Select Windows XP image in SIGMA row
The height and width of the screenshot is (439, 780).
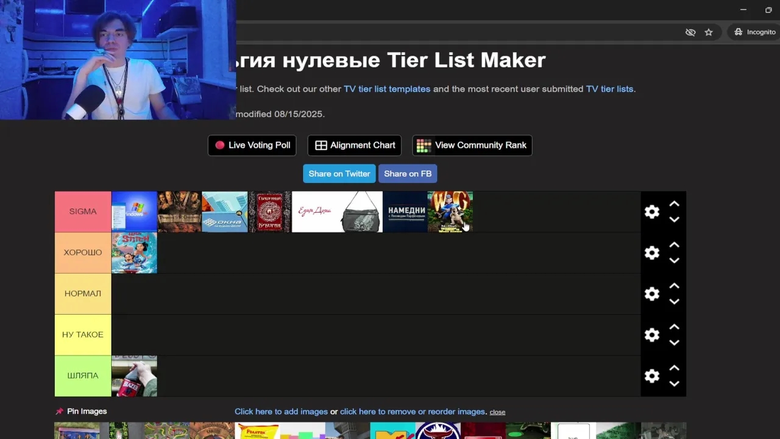tap(134, 212)
